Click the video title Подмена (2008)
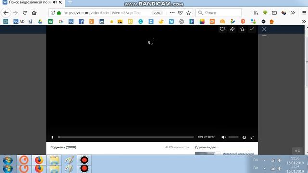 (63, 148)
